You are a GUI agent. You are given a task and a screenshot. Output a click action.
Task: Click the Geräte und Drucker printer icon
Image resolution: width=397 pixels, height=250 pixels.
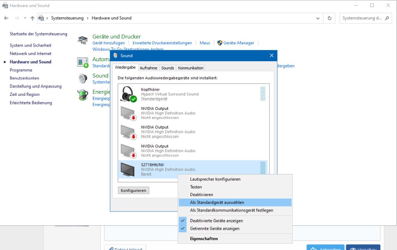click(83, 40)
